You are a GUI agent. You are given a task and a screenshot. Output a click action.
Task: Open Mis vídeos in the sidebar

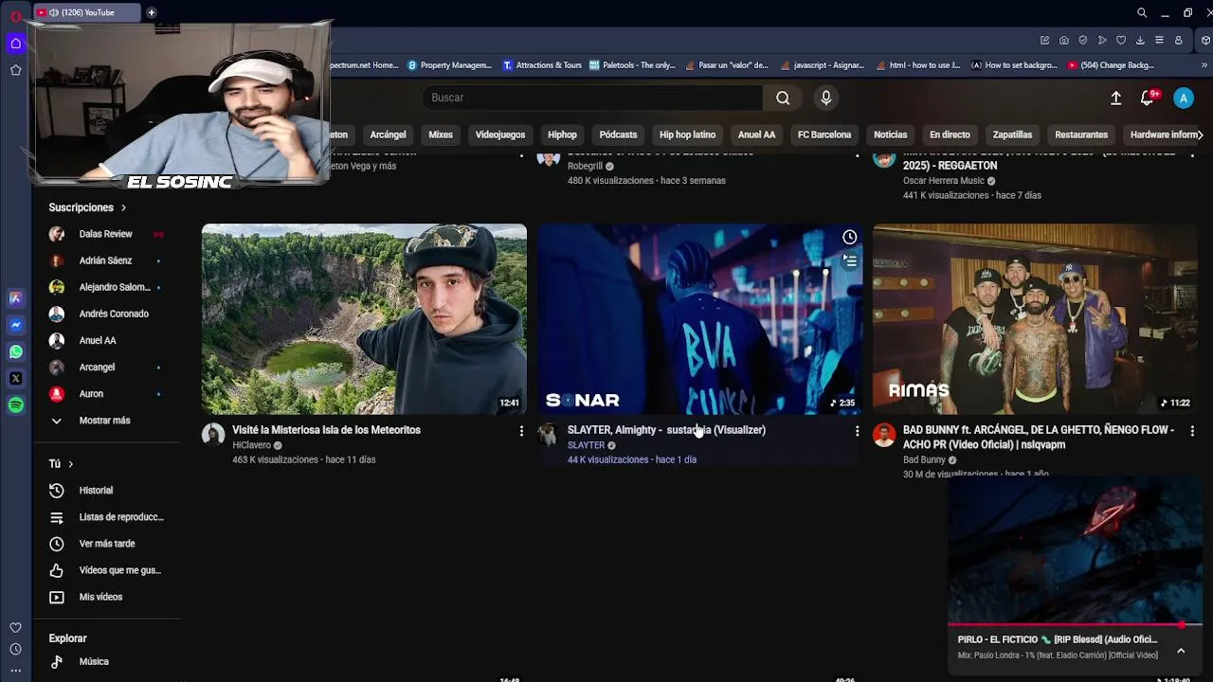click(x=100, y=597)
